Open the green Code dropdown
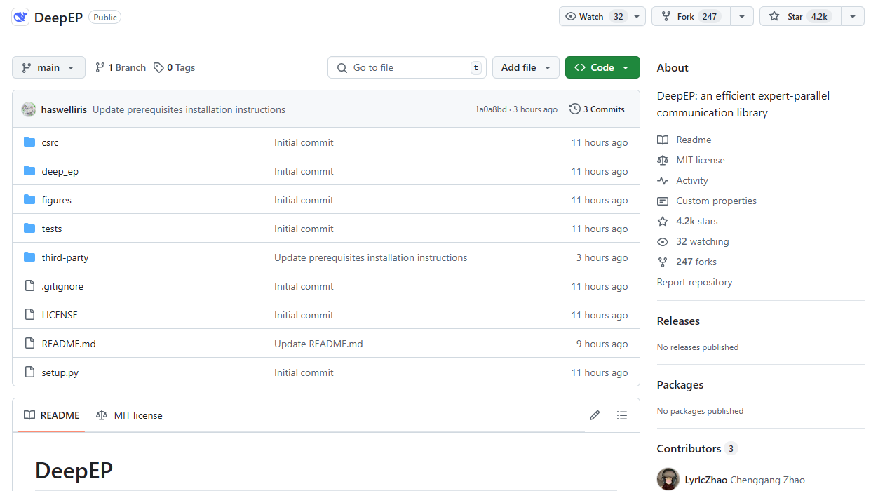 click(x=602, y=67)
